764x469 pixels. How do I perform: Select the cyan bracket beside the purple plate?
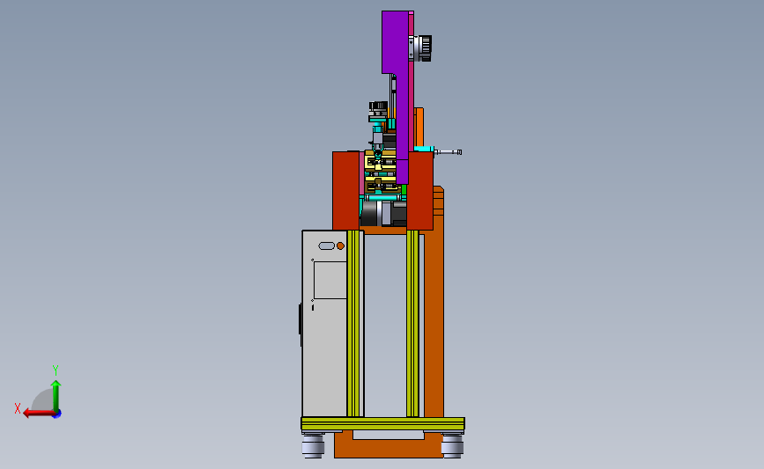423,149
